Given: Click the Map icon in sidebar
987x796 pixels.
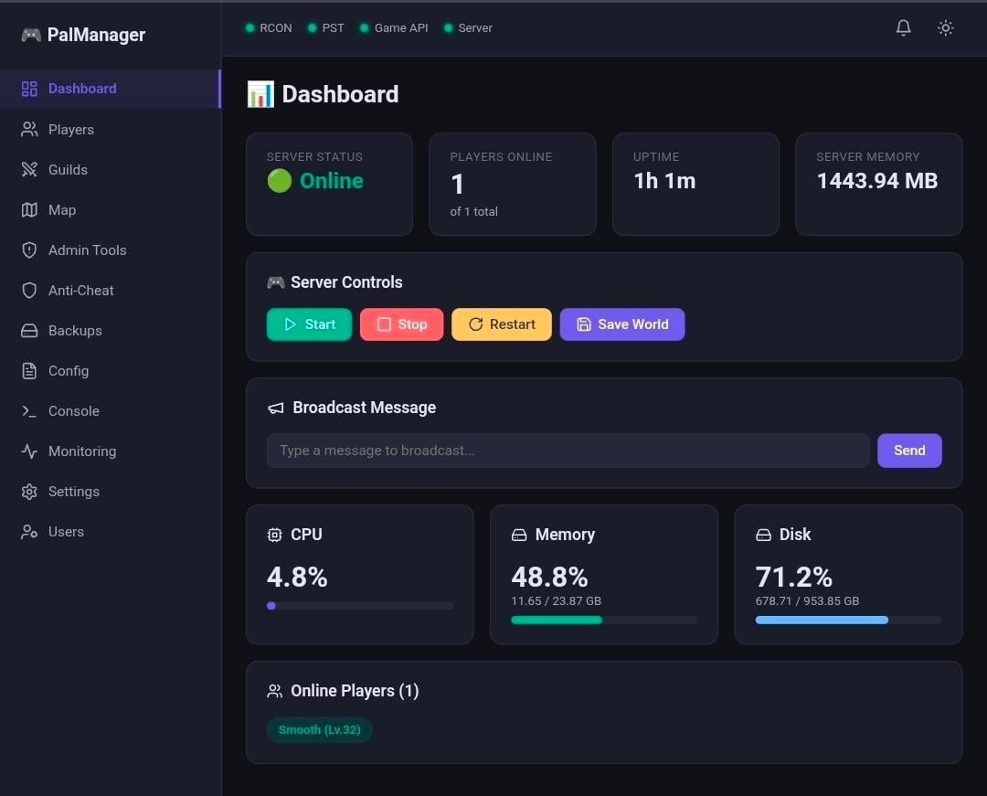Looking at the screenshot, I should pos(29,210).
